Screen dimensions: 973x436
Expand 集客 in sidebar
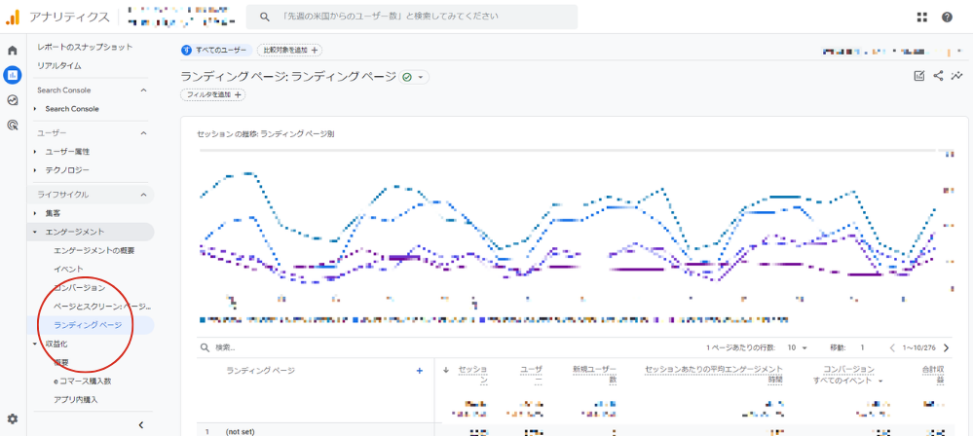(36, 213)
